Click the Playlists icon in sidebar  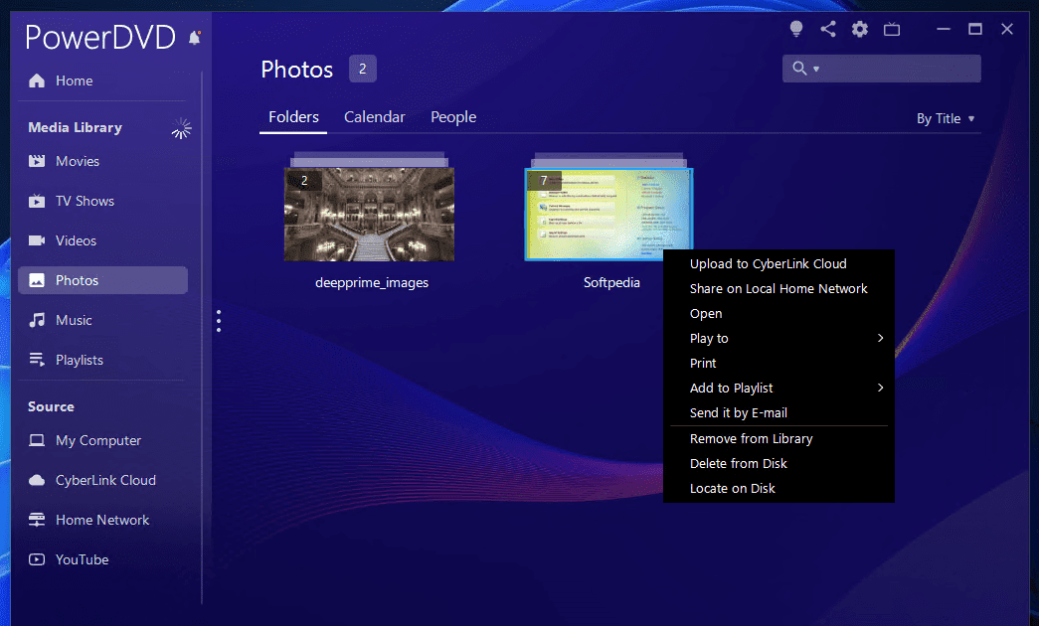click(x=37, y=360)
